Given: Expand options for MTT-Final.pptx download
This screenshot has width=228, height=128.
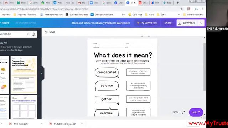Looking at the screenshot, I should pos(42,124).
